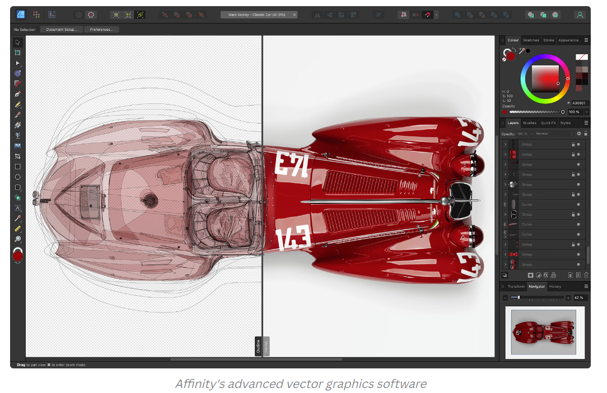Pick the Artistic Text tool

(18, 208)
